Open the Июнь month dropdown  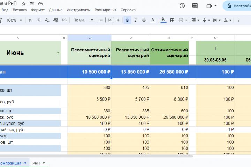click(x=58, y=53)
